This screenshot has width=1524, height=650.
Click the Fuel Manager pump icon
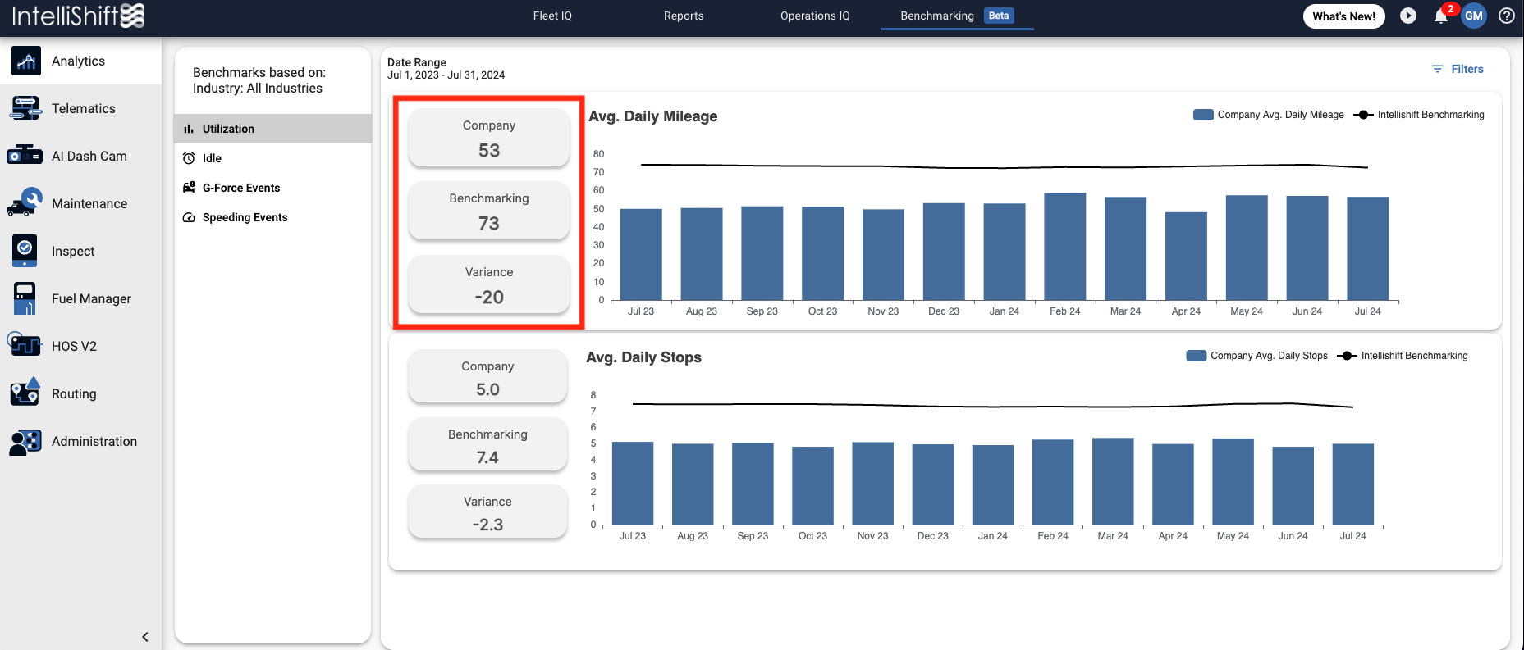click(x=25, y=298)
